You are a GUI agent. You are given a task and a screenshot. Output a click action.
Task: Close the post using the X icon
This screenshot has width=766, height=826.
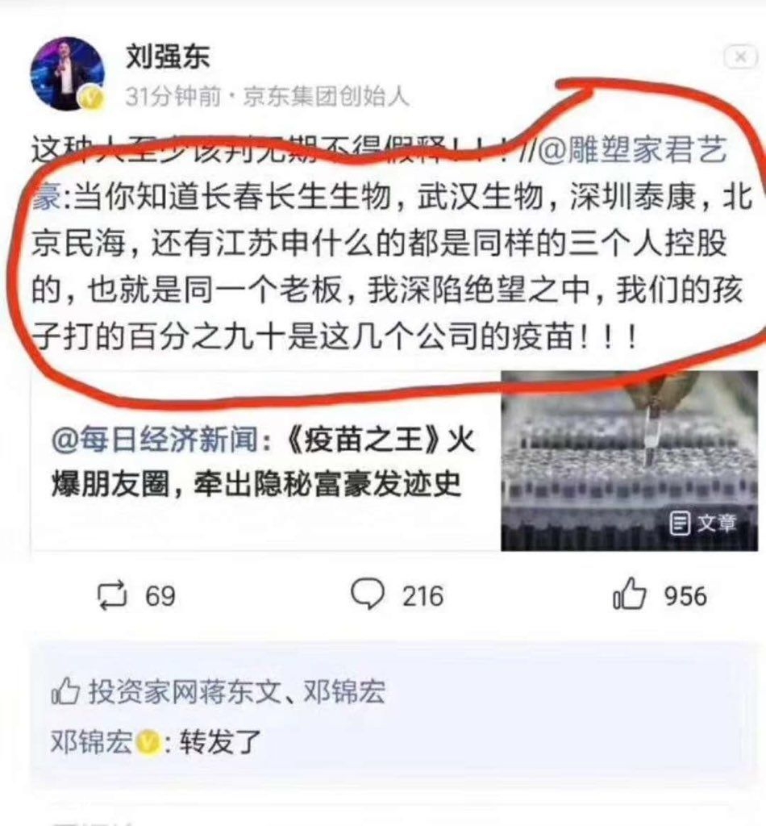tap(740, 56)
